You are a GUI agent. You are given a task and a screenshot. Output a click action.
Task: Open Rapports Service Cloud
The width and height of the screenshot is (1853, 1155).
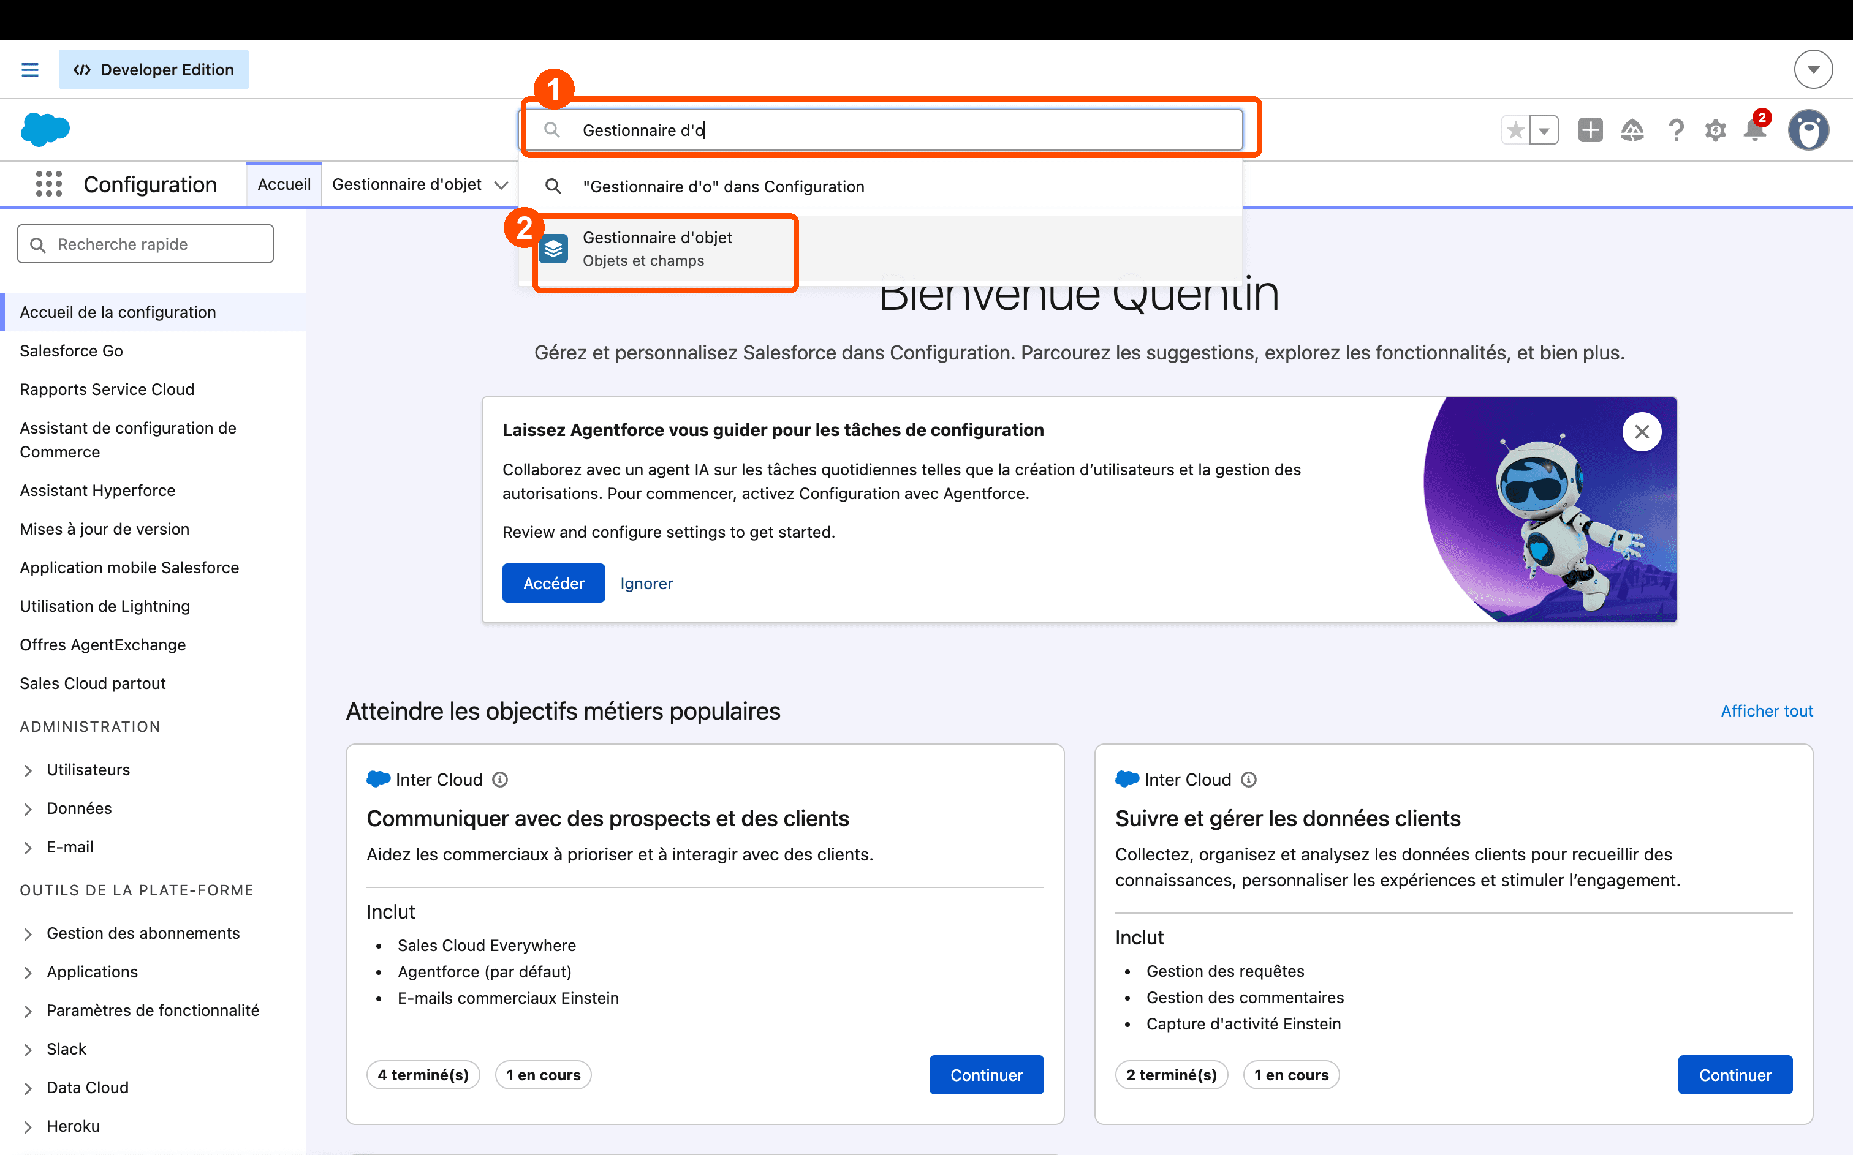pos(107,389)
